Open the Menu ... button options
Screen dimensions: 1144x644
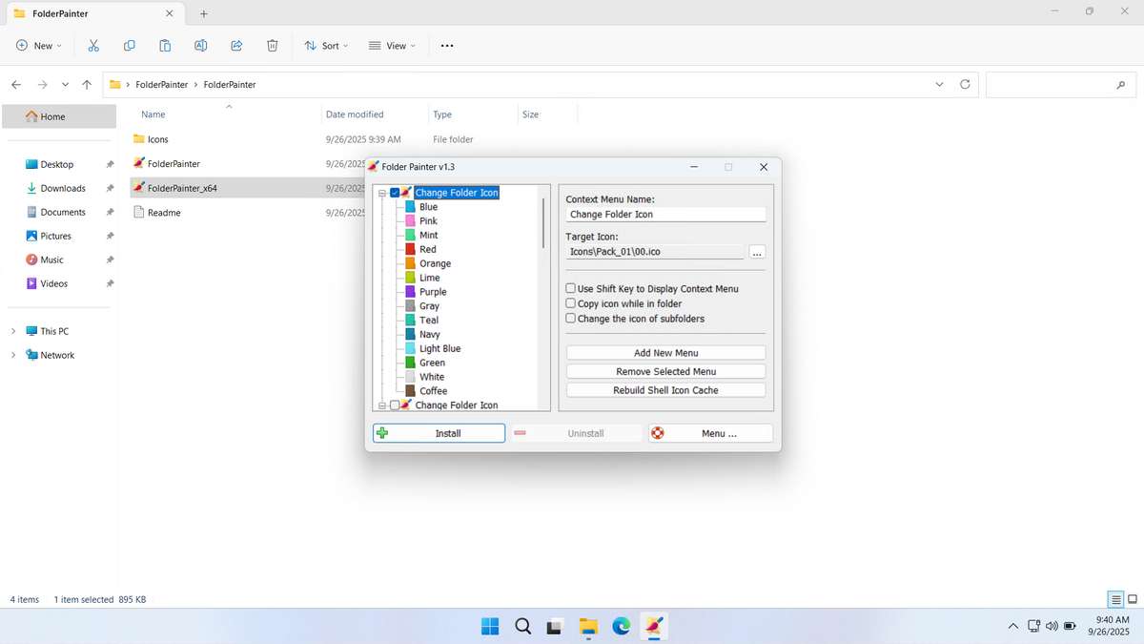[710, 433]
